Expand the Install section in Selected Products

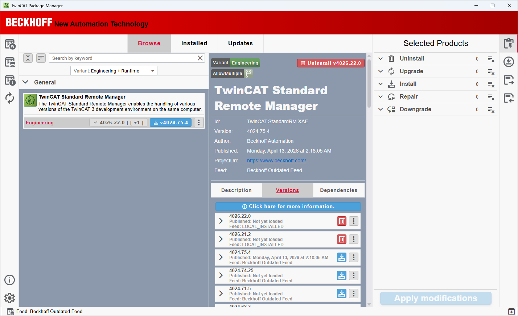(x=381, y=84)
